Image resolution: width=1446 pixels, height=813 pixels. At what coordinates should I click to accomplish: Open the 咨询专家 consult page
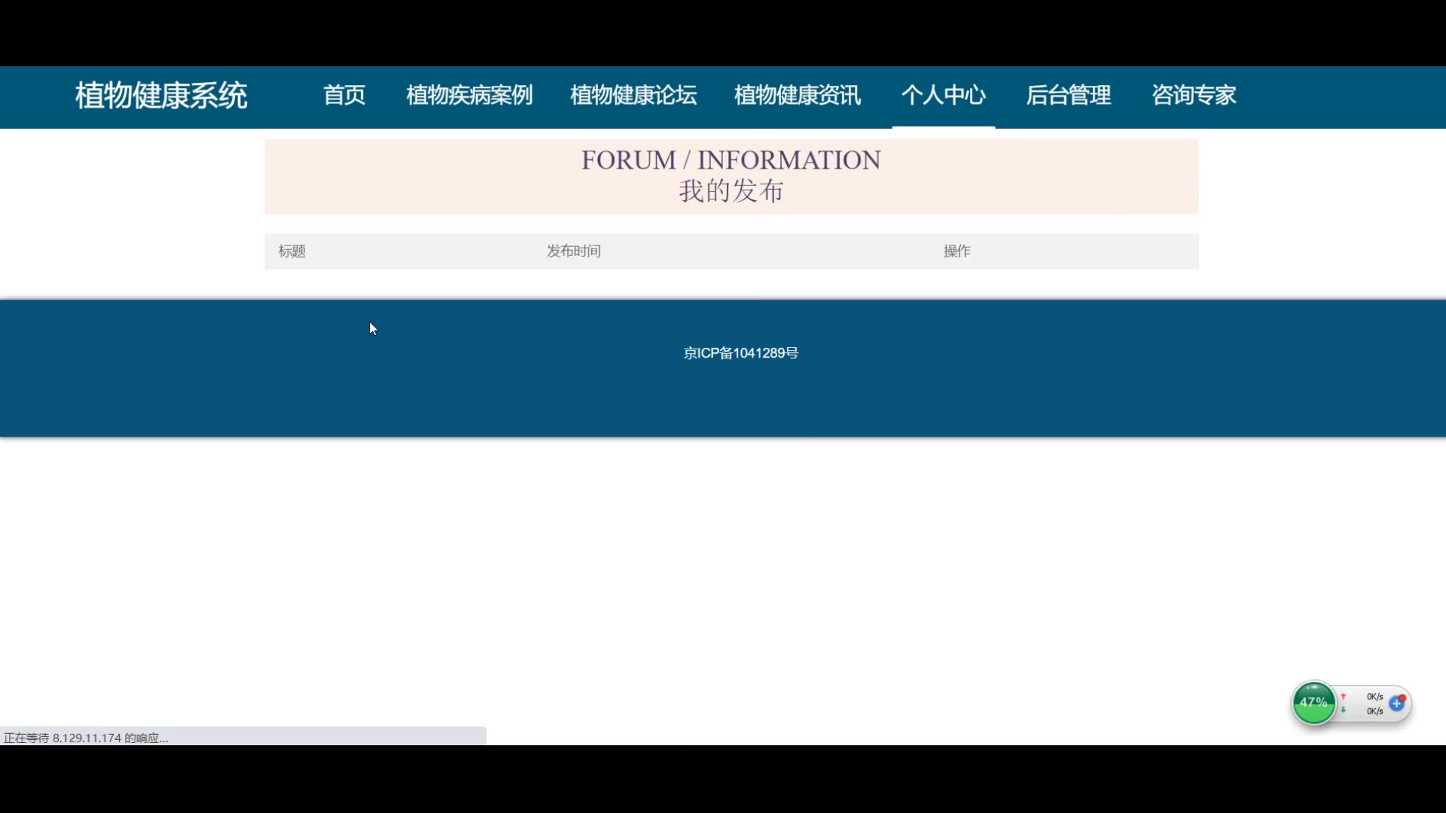point(1194,95)
